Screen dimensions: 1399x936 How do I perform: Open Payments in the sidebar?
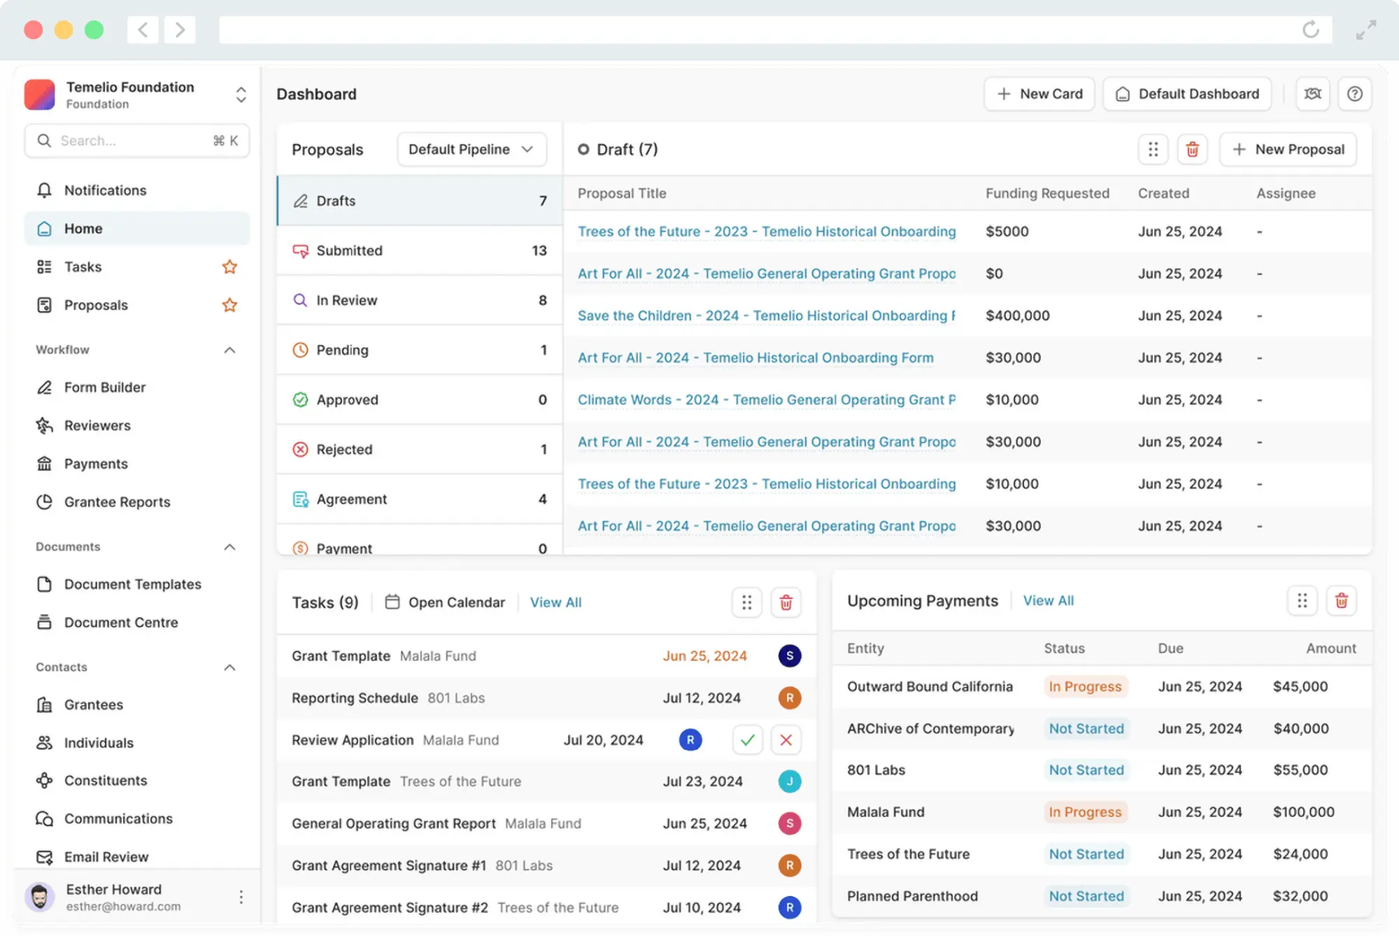(136, 464)
